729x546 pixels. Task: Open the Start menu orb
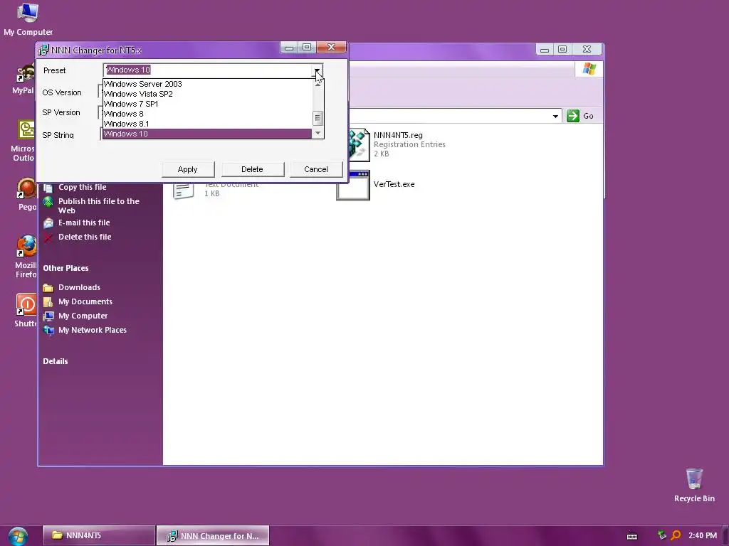(x=18, y=536)
